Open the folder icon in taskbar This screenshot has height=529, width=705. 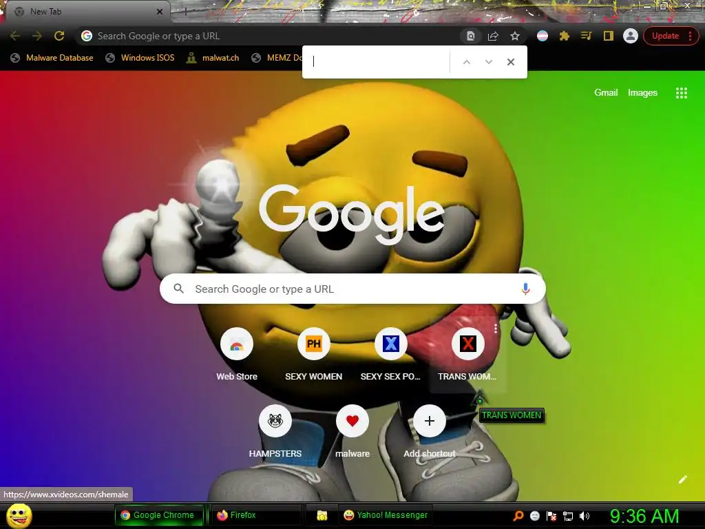(322, 515)
